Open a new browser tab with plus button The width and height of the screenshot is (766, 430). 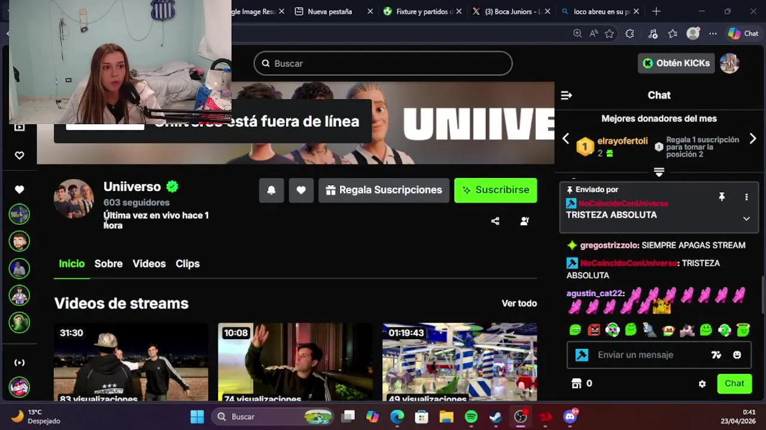(656, 11)
